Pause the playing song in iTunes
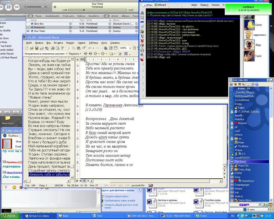274x219 pixels. pos(9,7)
